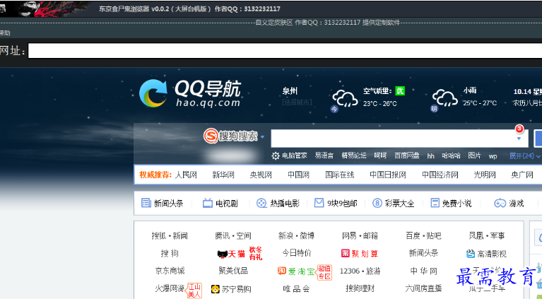The width and height of the screenshot is (542, 299).
Task: Click the 超值专区 promo tag
Action: (324, 272)
